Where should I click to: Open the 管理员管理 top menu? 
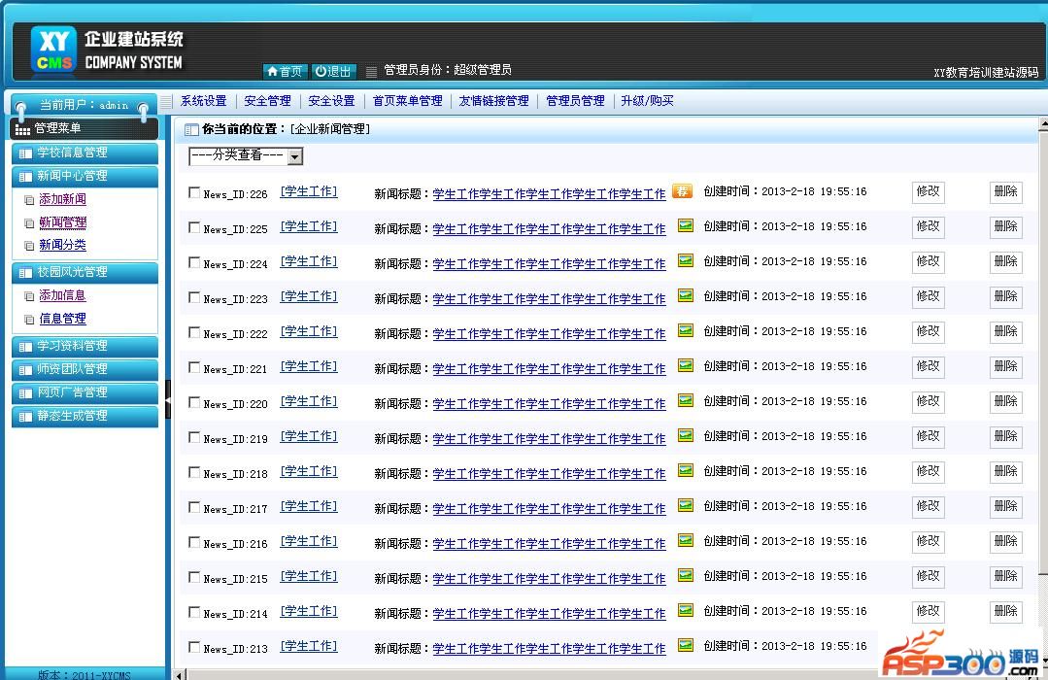pyautogui.click(x=575, y=101)
